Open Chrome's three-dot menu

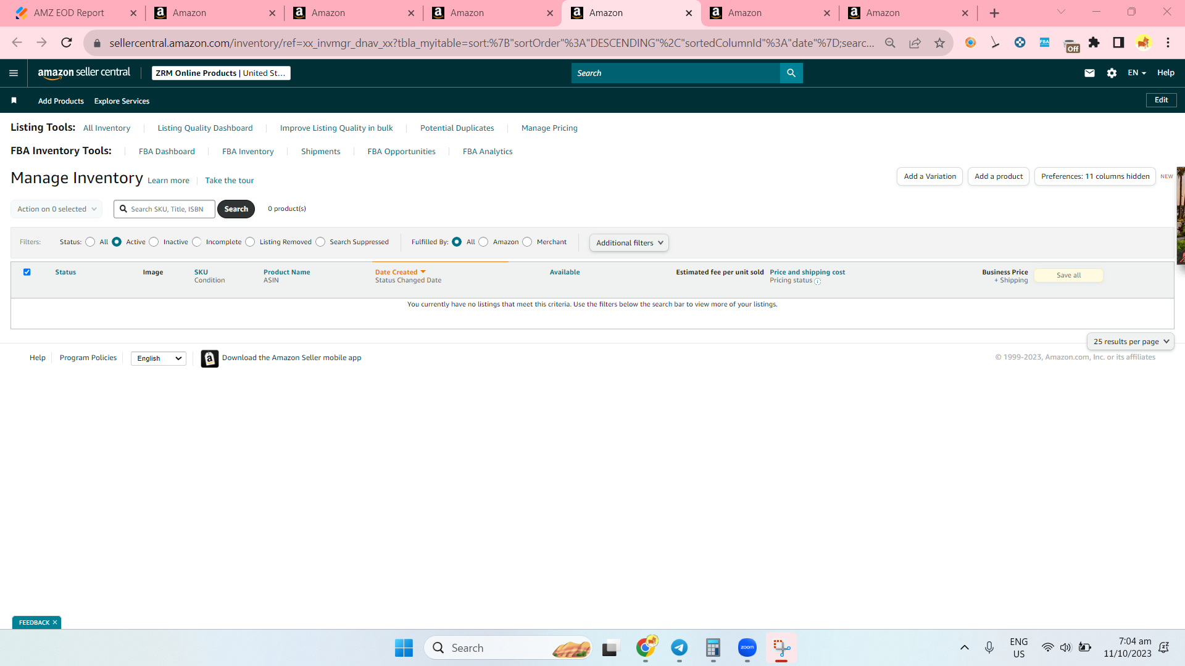tap(1168, 43)
